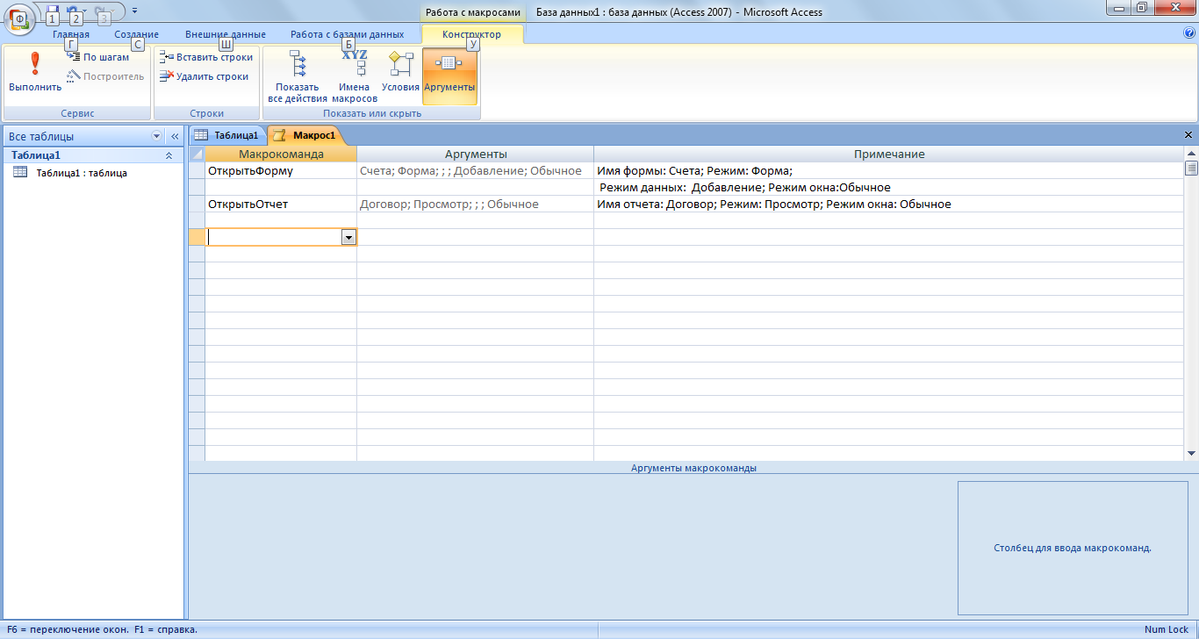Click the Аргументы column header
Viewport: 1199px width, 639px height.
coord(476,154)
